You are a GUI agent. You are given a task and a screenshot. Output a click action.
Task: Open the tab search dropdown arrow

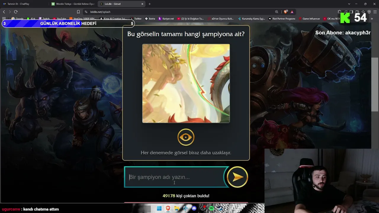[x=349, y=4]
